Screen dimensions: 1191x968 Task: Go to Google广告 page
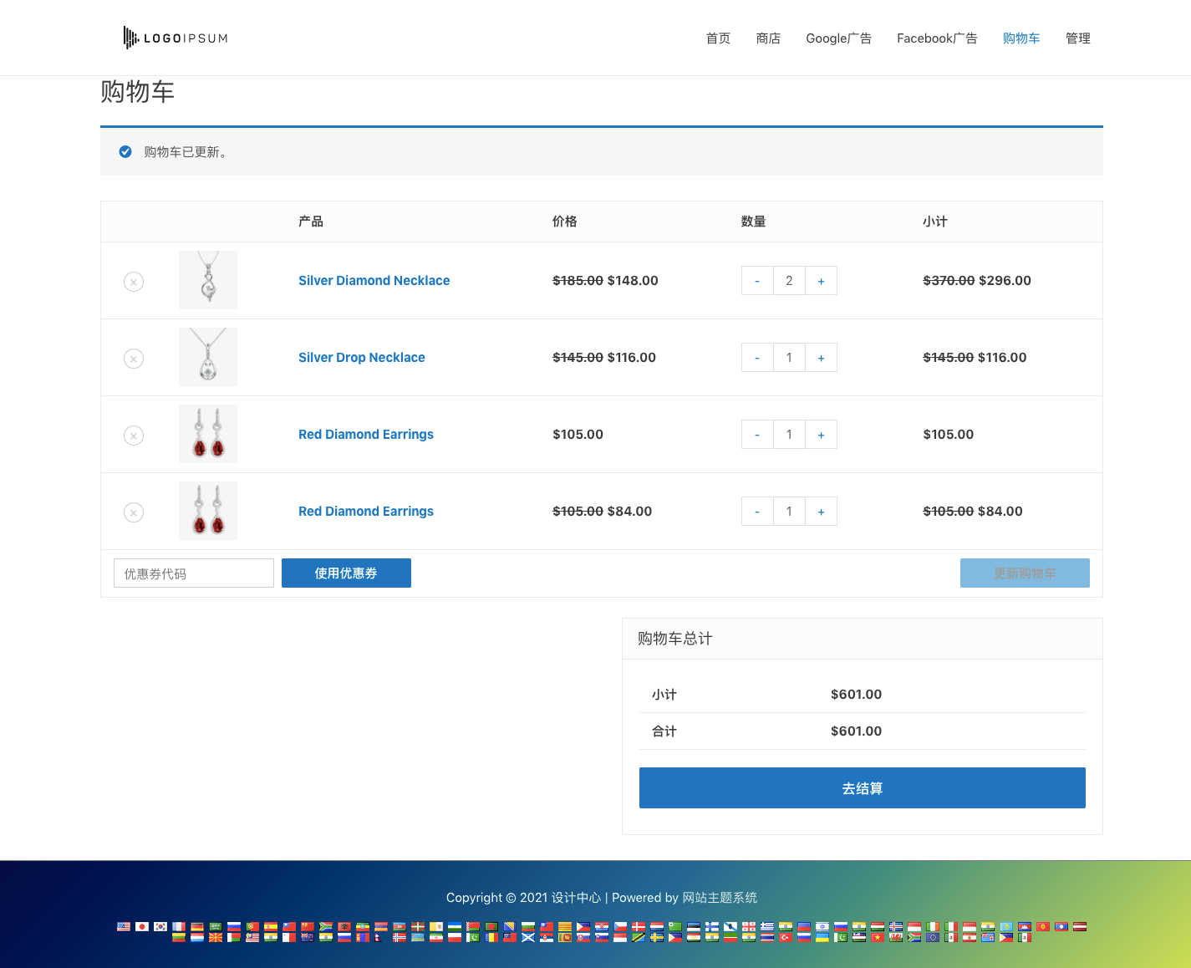click(838, 38)
